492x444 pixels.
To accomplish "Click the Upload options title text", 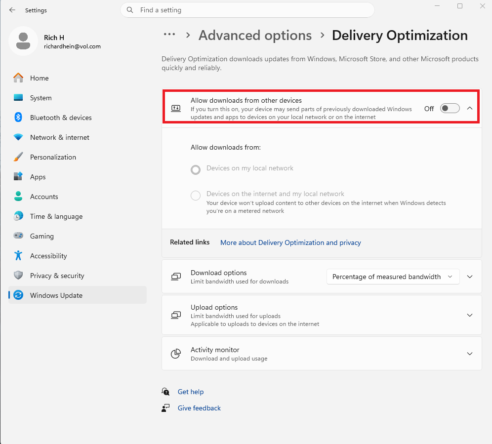I will (214, 307).
